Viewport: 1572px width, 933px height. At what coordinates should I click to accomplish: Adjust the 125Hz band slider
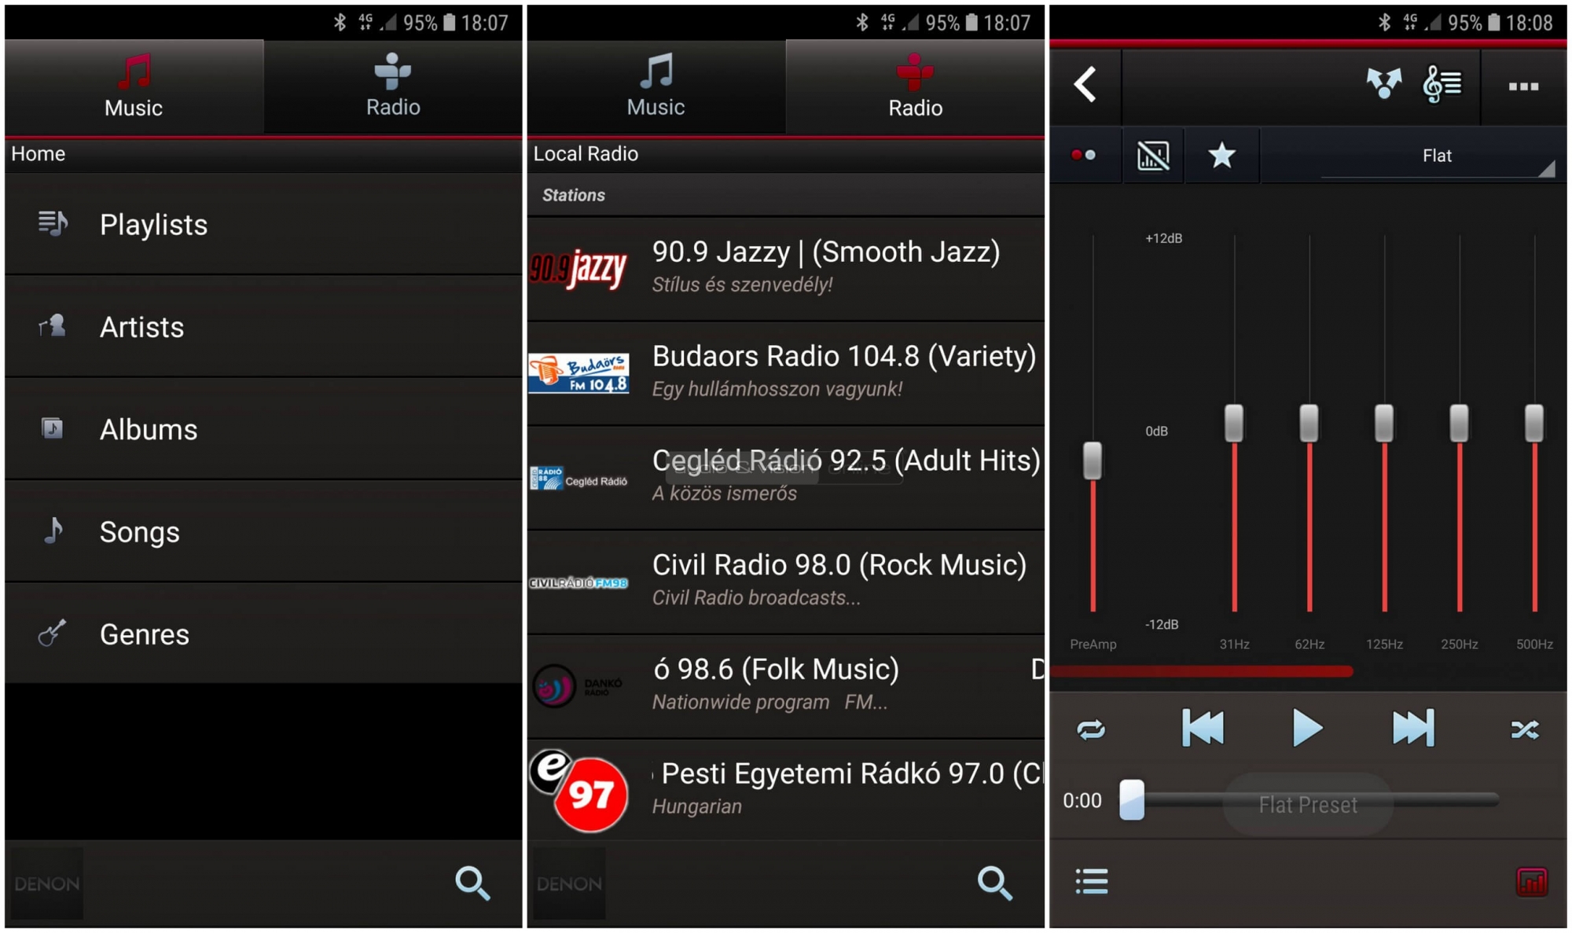click(1384, 423)
